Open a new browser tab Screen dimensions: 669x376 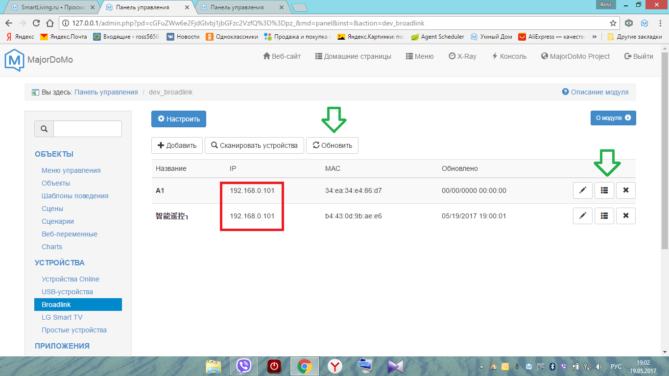click(x=299, y=7)
